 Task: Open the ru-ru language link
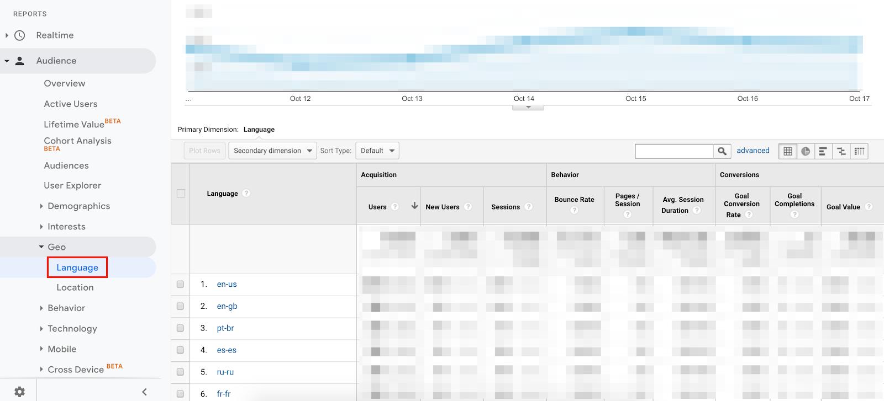point(225,372)
